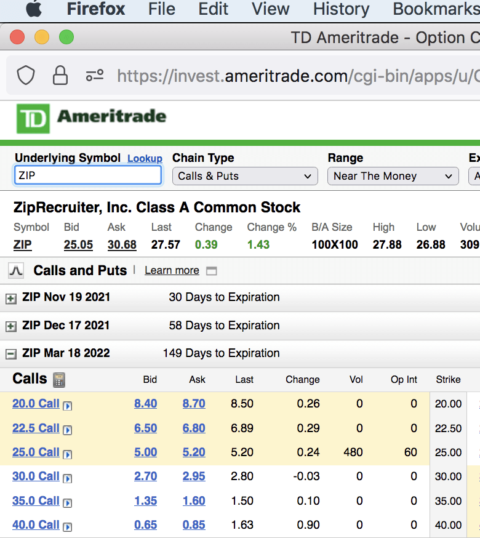The height and width of the screenshot is (538, 480).
Task: Click the shield tracking protection icon
Action: 25,76
